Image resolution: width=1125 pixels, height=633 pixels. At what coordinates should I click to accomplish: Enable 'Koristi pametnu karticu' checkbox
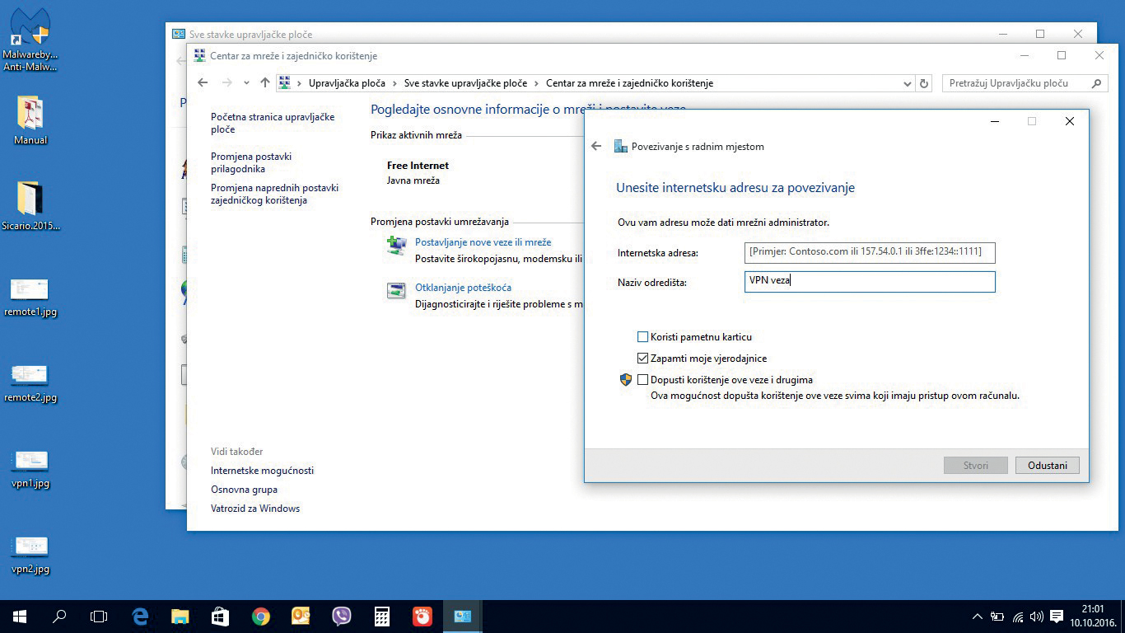[x=643, y=337]
